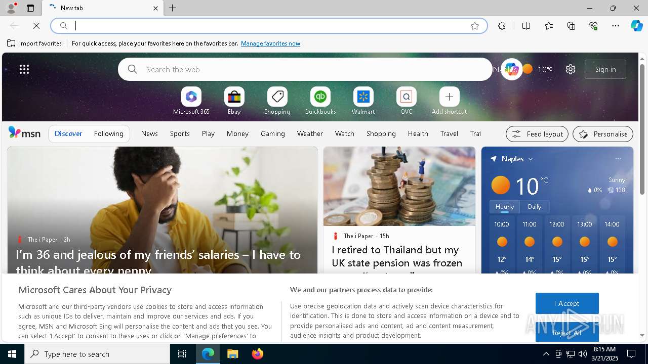Open the Health category
The image size is (648, 364).
(x=418, y=133)
